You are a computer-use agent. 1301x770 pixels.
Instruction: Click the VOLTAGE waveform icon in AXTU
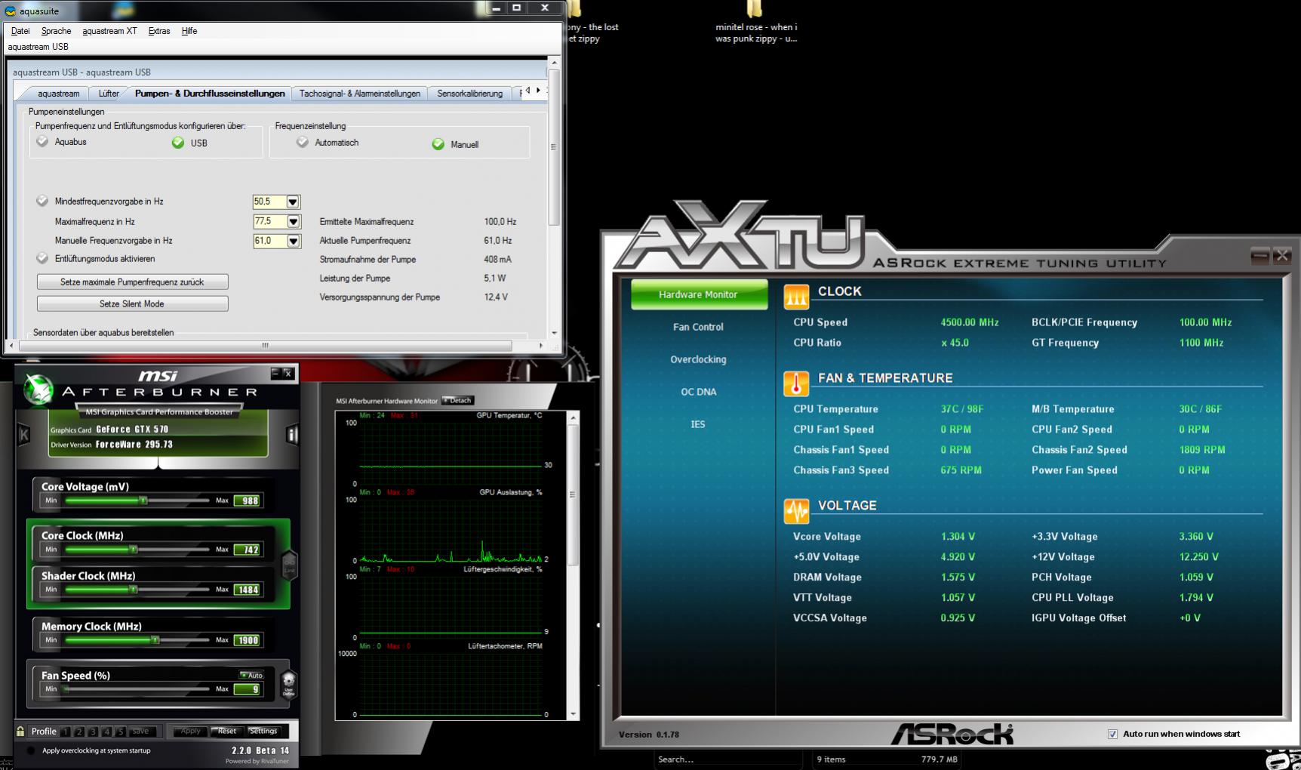796,511
